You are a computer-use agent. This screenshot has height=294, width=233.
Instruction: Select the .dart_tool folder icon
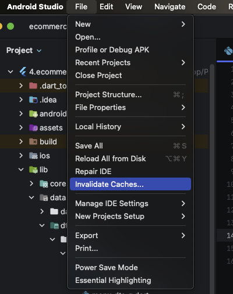[33, 86]
